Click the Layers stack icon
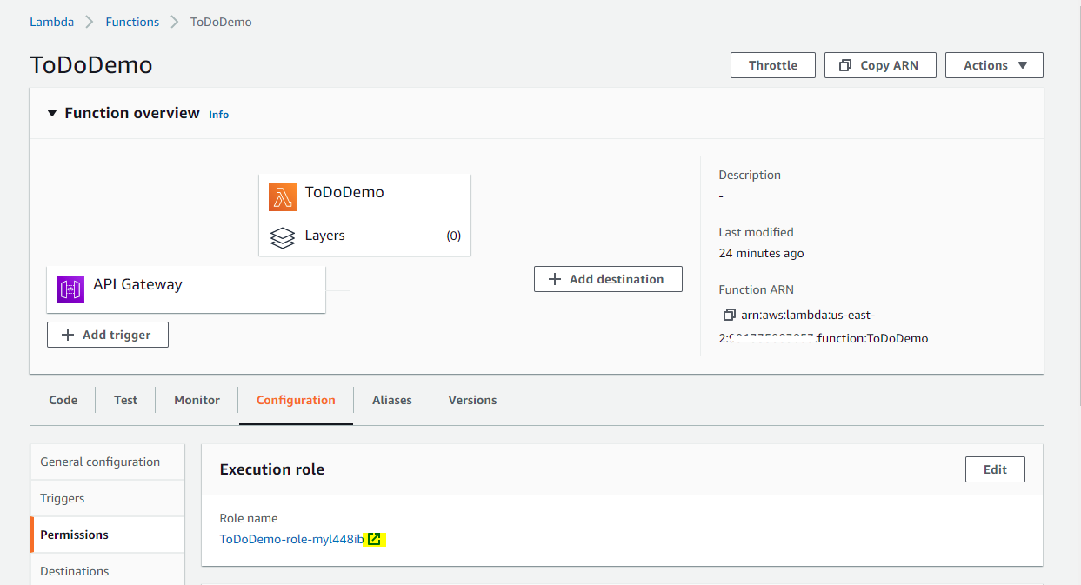This screenshot has width=1081, height=585. click(283, 236)
